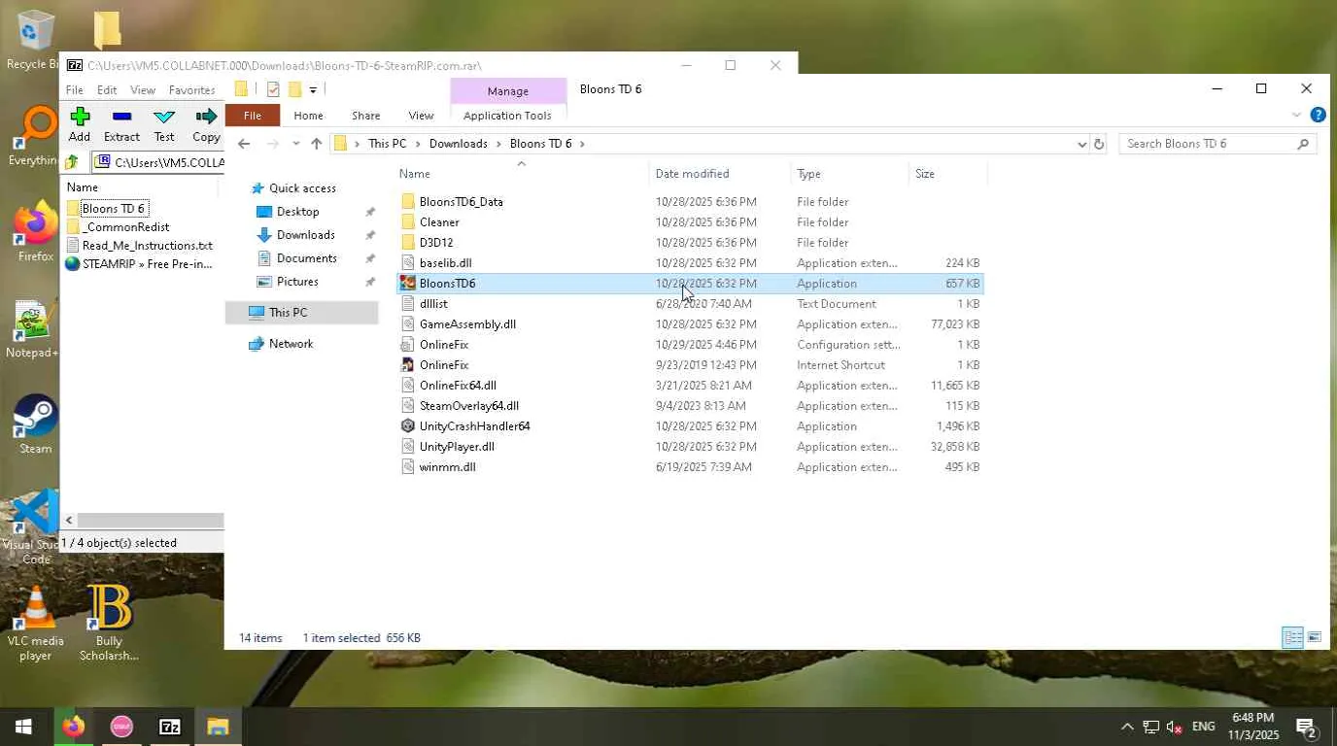
Task: Open the File menu in 7-Zip
Action: [74, 89]
